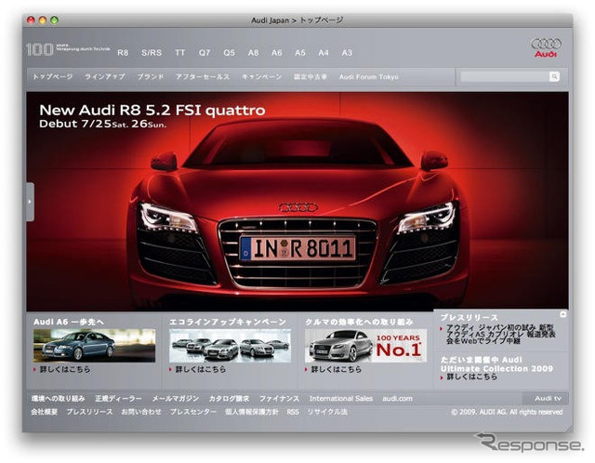Open the 認定中古車 navigation tab
Screen dimensions: 595x463
pos(311,76)
